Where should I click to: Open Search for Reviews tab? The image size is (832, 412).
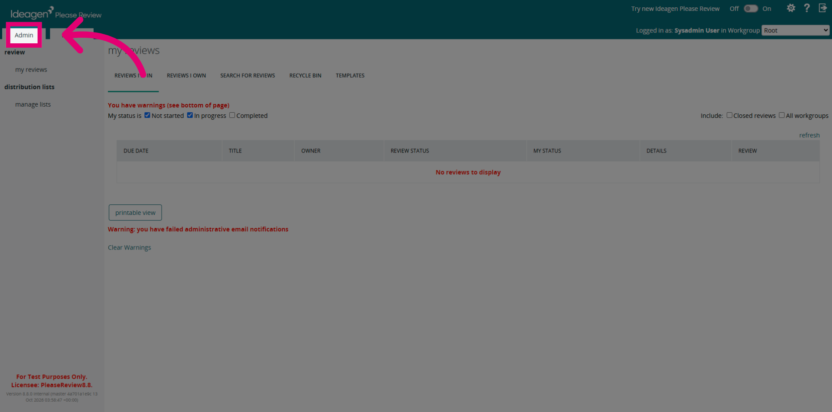click(247, 75)
